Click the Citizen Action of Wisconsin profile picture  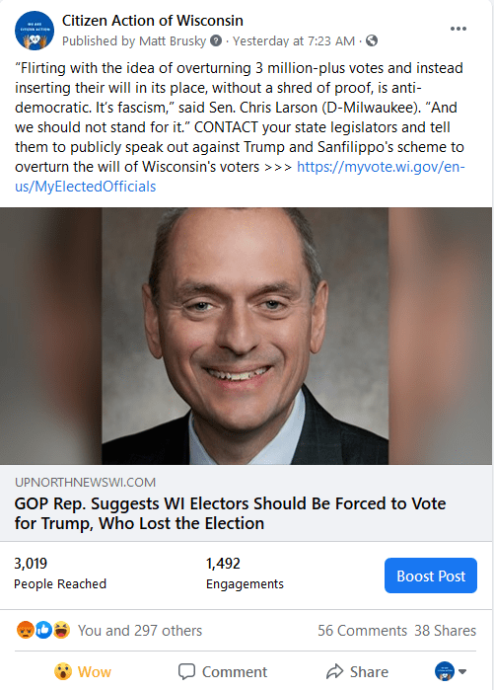[35, 31]
